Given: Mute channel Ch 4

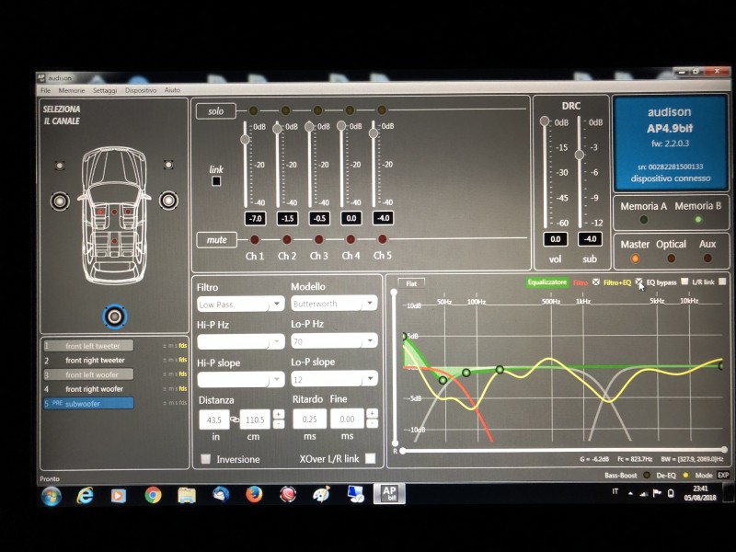Looking at the screenshot, I should [x=351, y=239].
